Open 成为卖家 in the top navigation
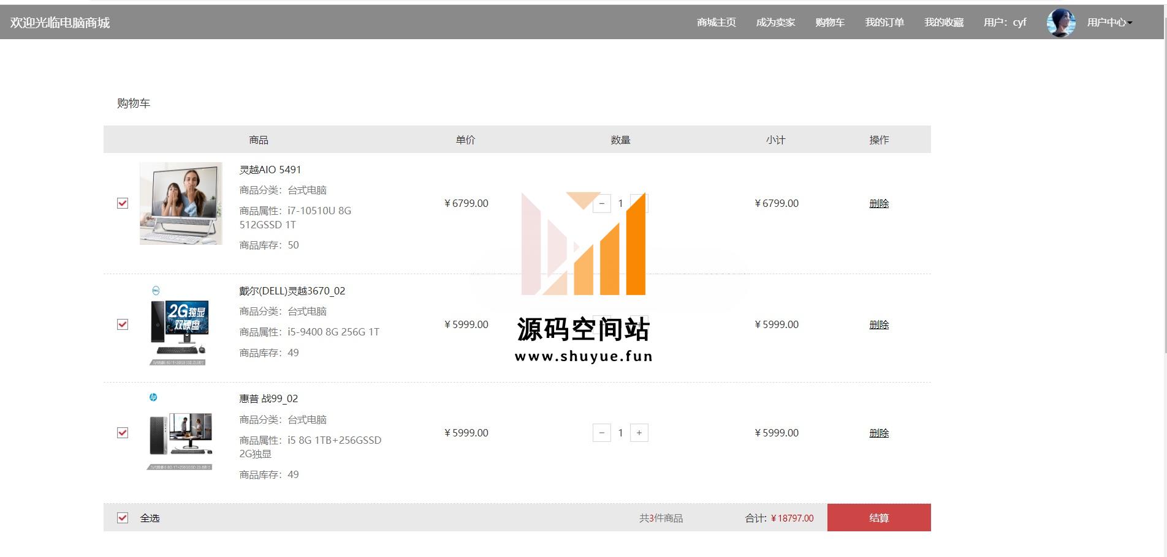The image size is (1167, 557). pyautogui.click(x=775, y=23)
